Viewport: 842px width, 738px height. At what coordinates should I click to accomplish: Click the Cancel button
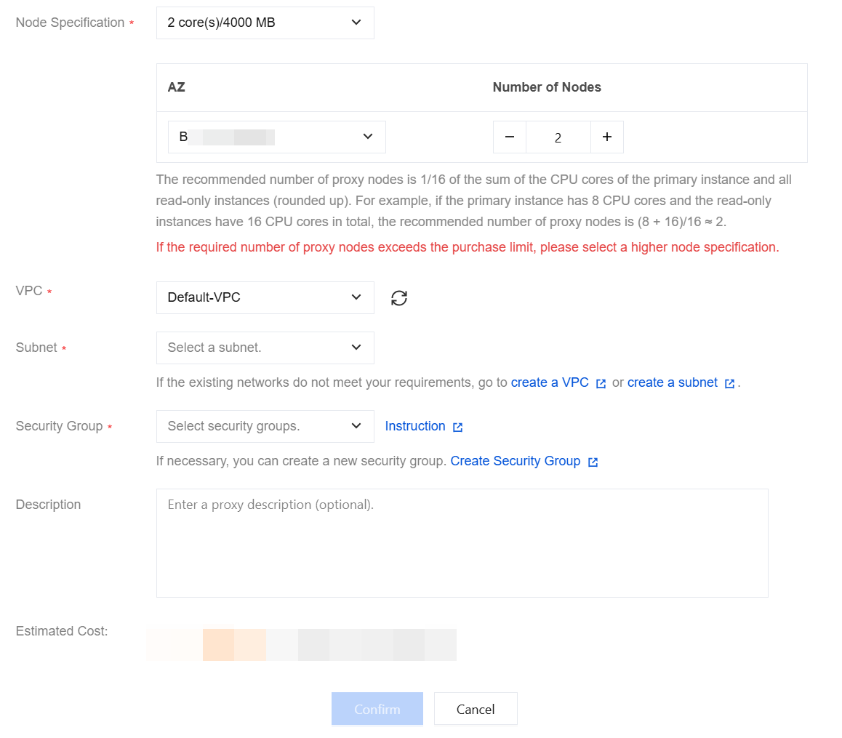point(476,709)
